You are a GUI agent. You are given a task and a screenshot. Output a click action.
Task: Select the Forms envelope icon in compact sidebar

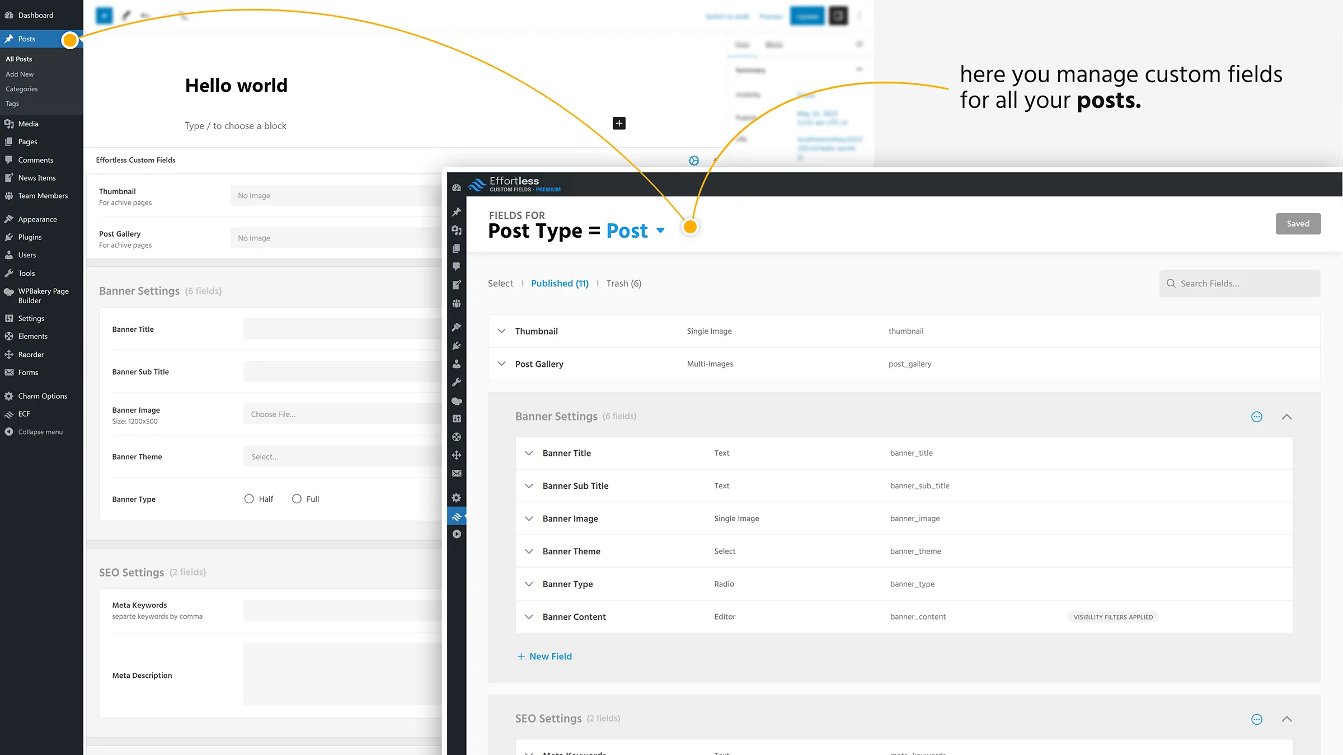457,473
